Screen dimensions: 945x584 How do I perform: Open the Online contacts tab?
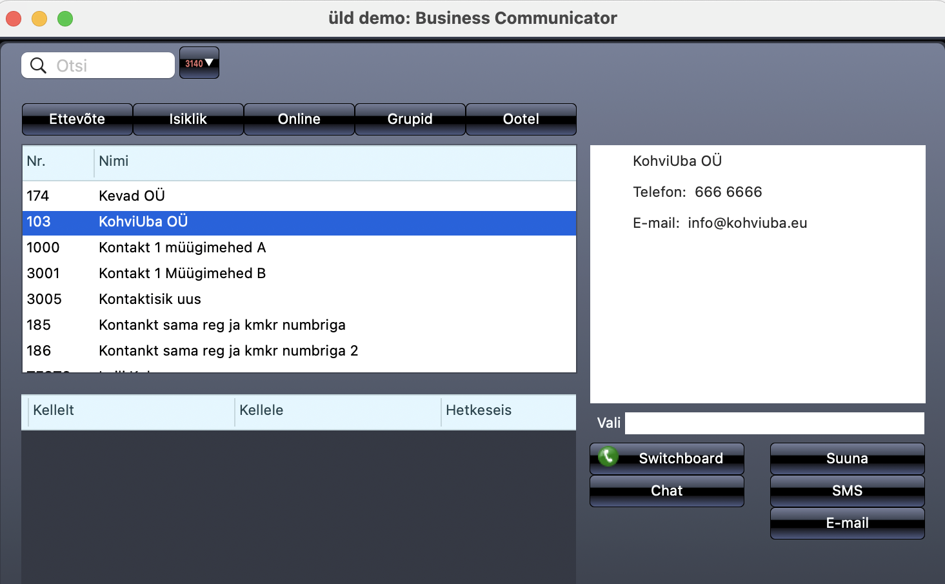pyautogui.click(x=299, y=119)
